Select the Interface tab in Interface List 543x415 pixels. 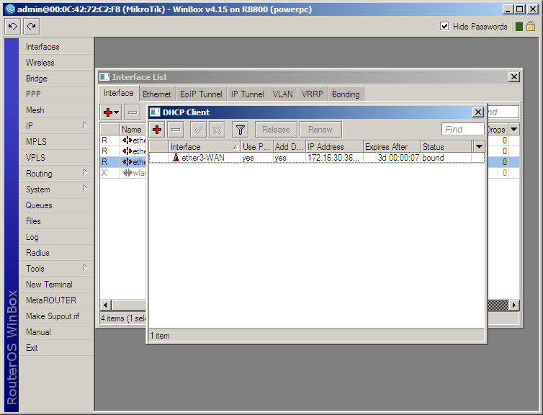pyautogui.click(x=118, y=93)
